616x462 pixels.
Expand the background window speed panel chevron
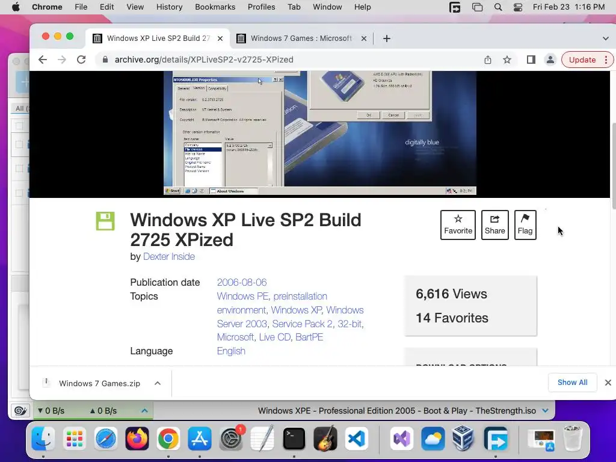tap(144, 410)
